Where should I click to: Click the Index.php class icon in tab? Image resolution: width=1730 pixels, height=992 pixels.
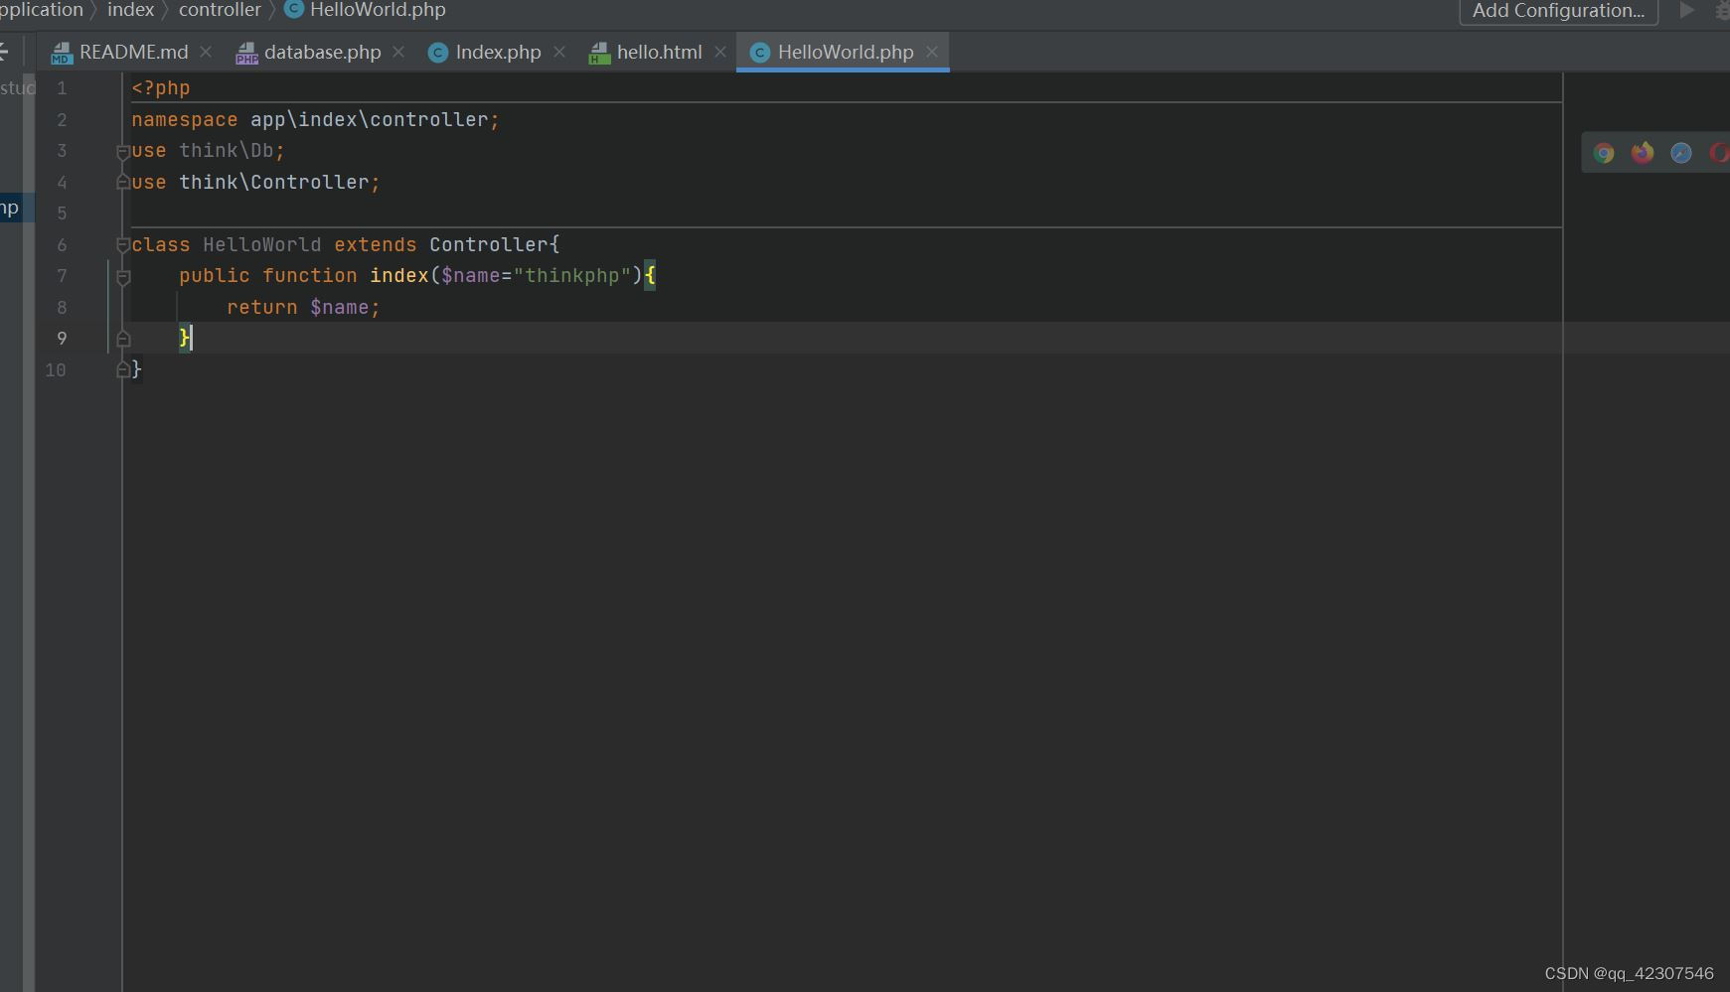(438, 53)
